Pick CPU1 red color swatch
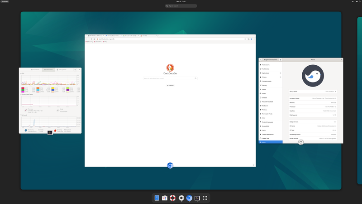The height and width of the screenshot is (204, 362). click(x=23, y=88)
